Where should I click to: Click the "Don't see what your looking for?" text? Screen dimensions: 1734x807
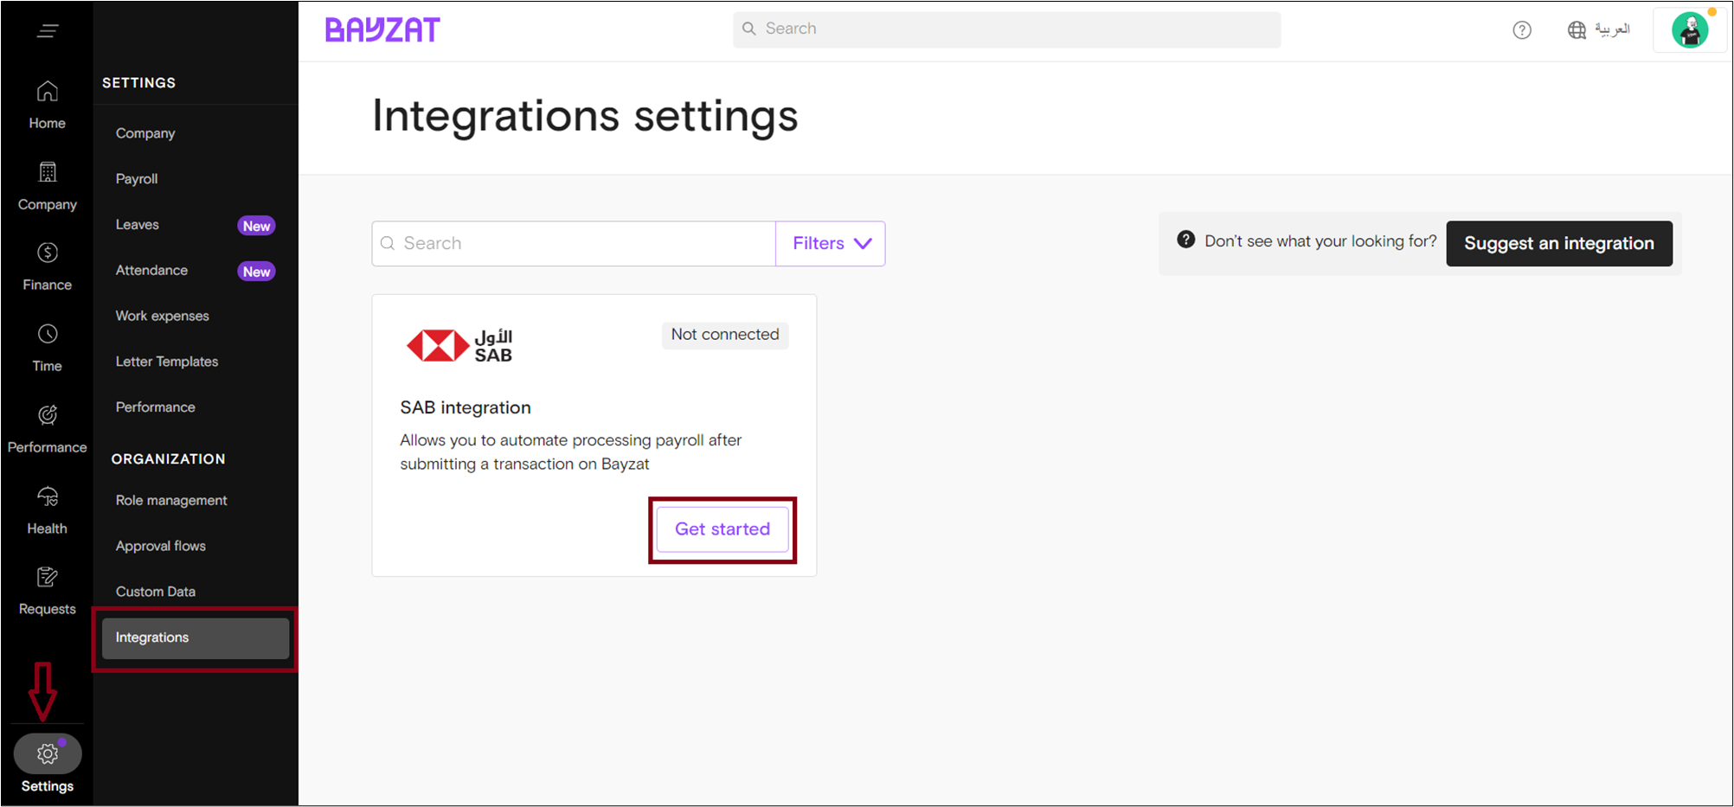(1320, 241)
